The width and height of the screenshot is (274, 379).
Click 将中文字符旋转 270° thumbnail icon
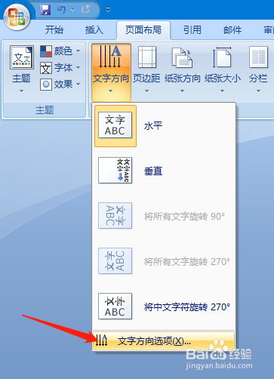(x=115, y=307)
